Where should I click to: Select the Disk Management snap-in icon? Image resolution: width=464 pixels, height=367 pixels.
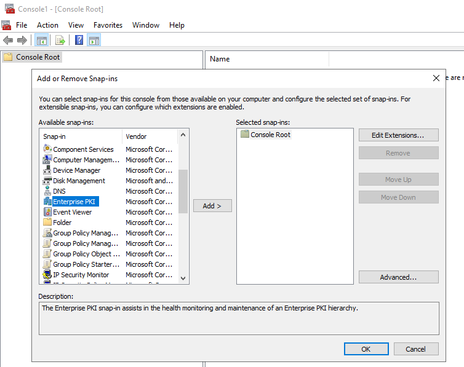[48, 181]
